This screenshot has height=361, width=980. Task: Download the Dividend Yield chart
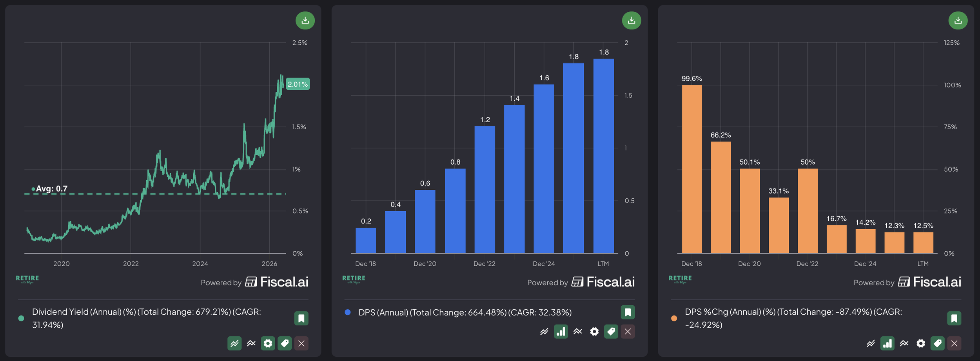(305, 20)
